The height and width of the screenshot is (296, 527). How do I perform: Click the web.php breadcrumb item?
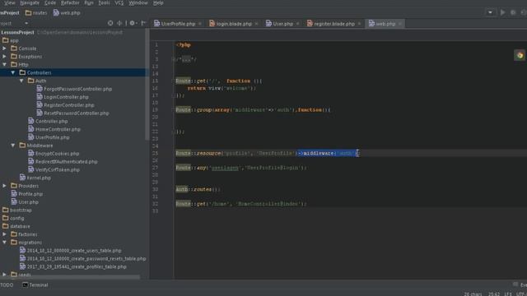[67, 13]
